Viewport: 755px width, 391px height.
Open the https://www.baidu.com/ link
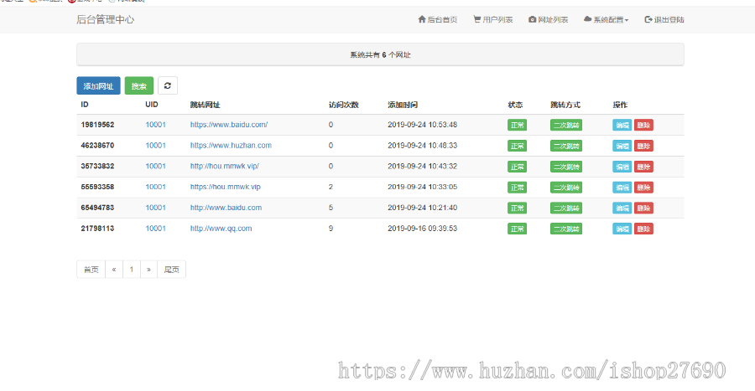229,125
